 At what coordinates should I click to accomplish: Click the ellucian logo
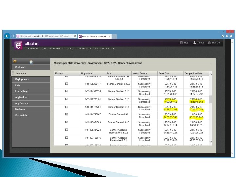18,45
